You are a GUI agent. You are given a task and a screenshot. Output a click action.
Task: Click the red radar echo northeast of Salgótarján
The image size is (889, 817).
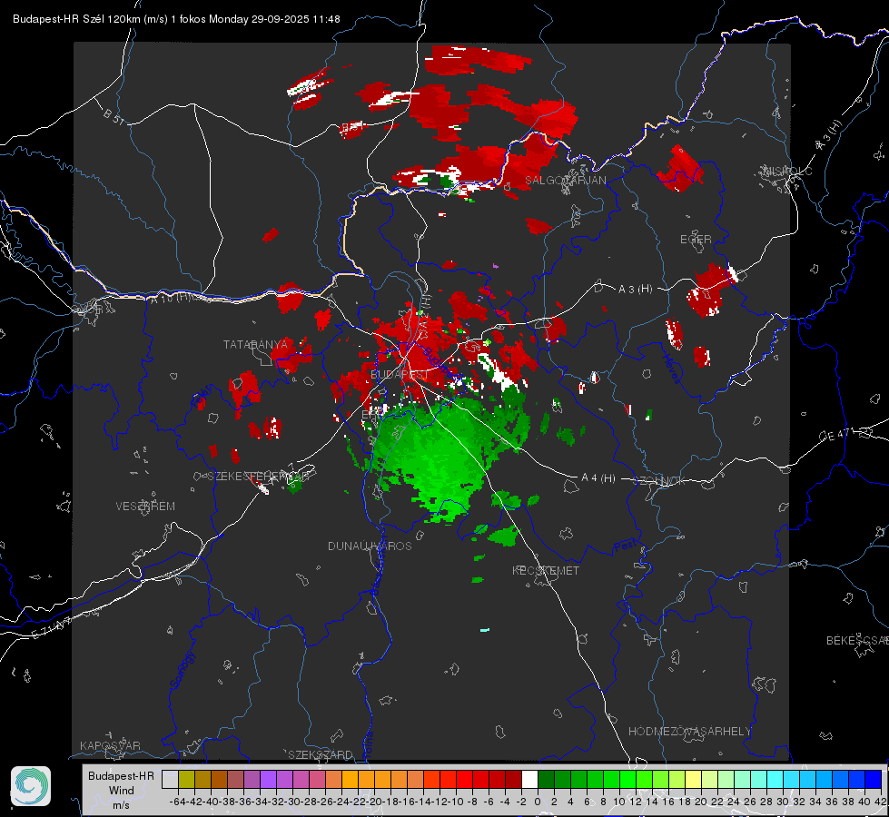click(x=680, y=168)
